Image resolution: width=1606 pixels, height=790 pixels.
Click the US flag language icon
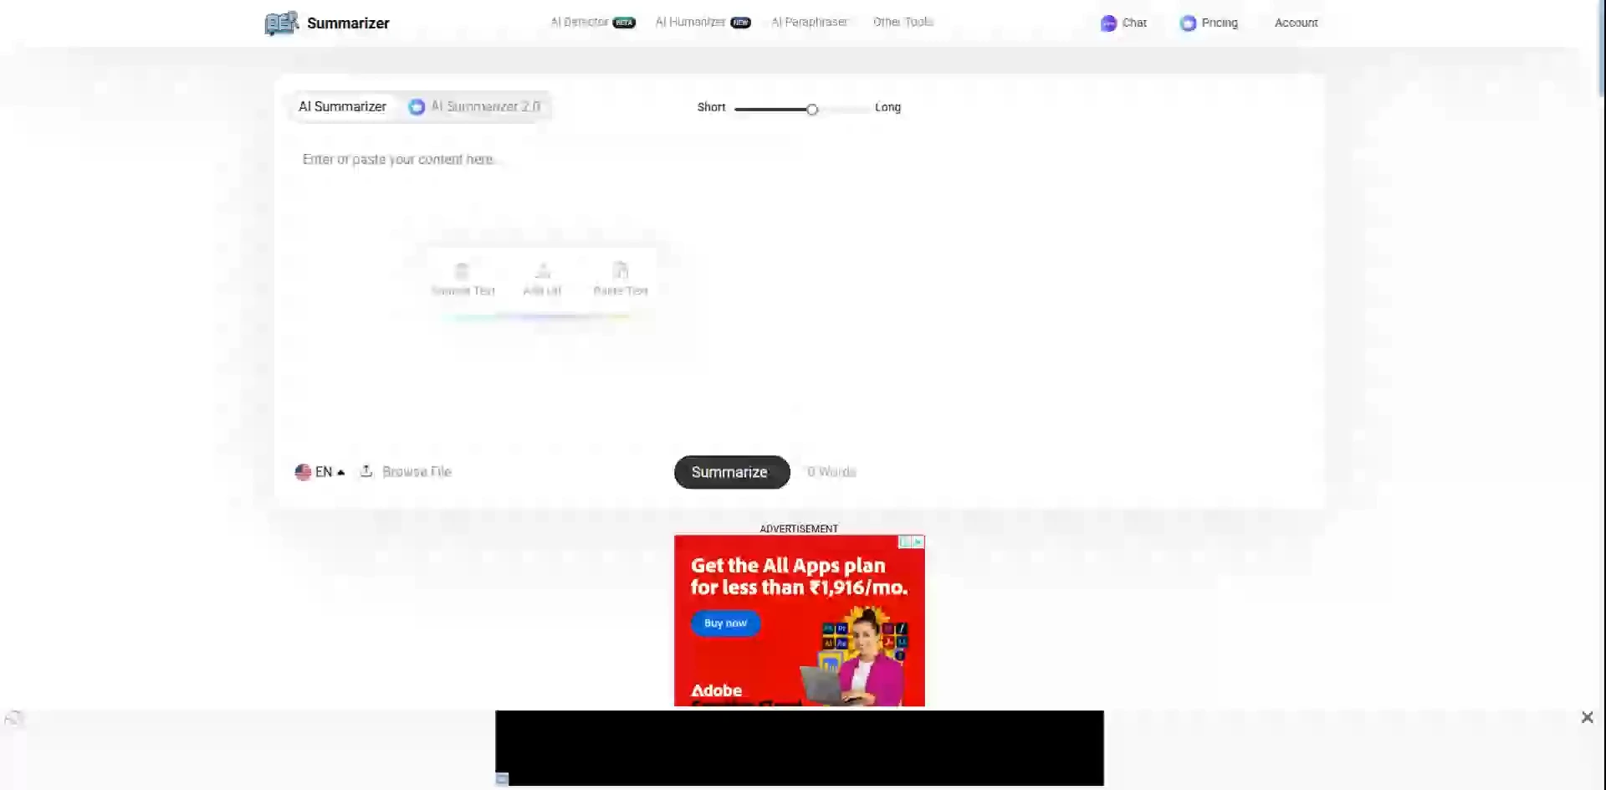pyautogui.click(x=303, y=472)
